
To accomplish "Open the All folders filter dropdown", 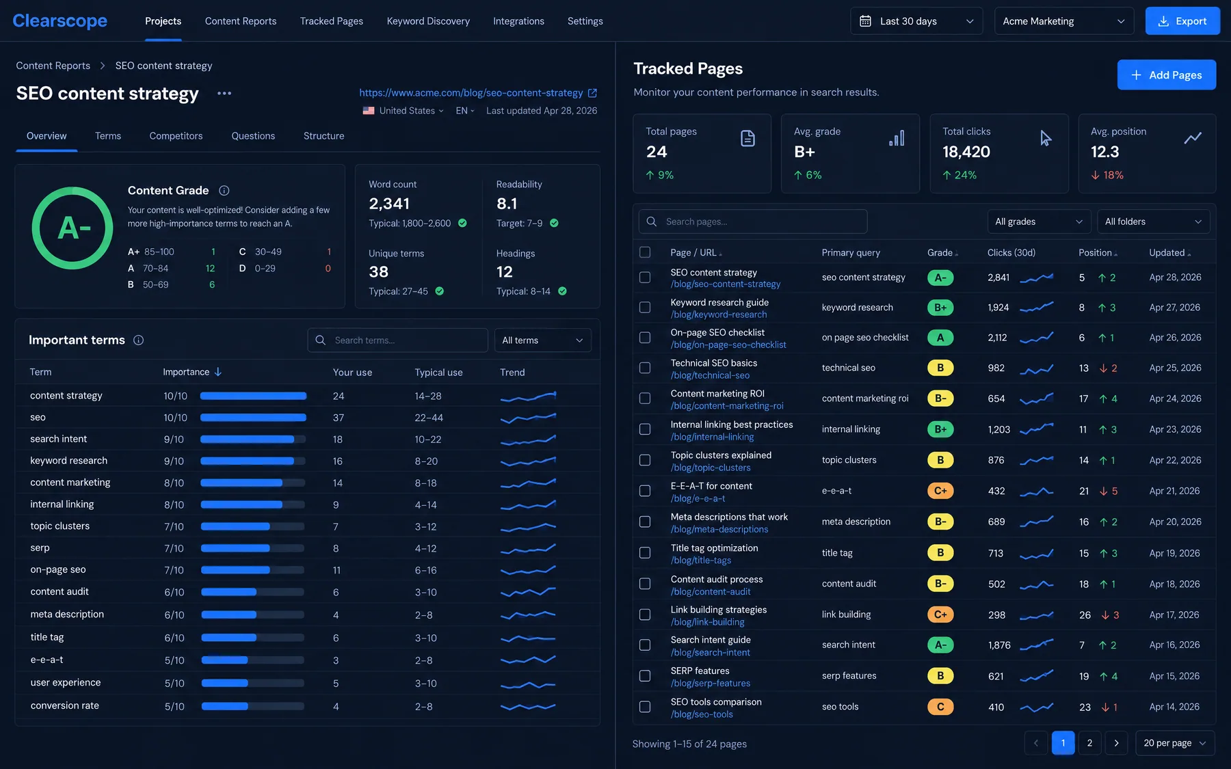I will [x=1153, y=221].
